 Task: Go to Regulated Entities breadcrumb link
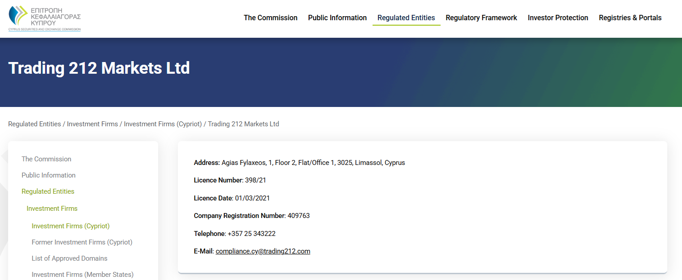(35, 124)
